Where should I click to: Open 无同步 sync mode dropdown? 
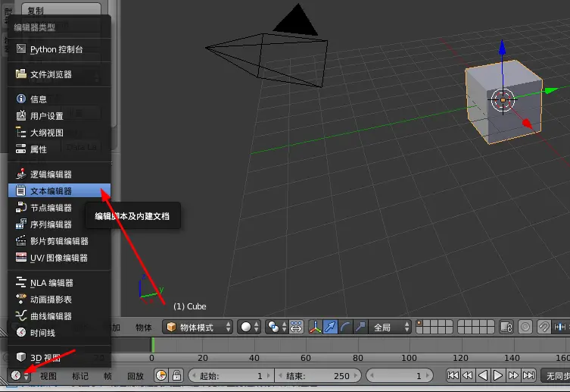(x=555, y=375)
